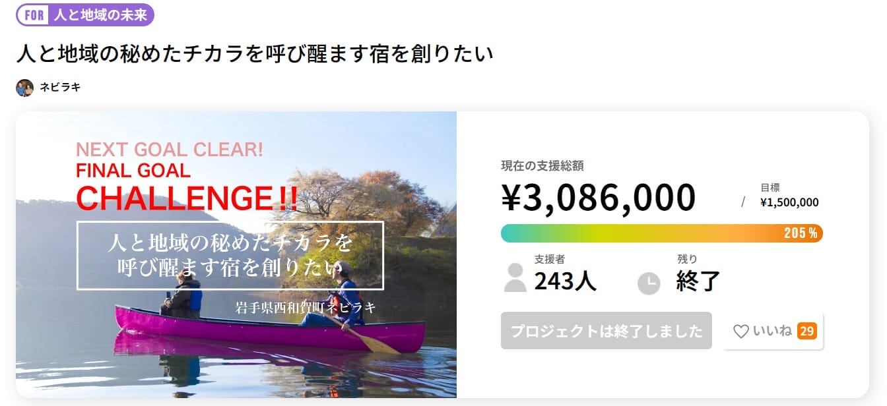
Task: Click the ネビラキ owner avatar
Action: [x=24, y=88]
